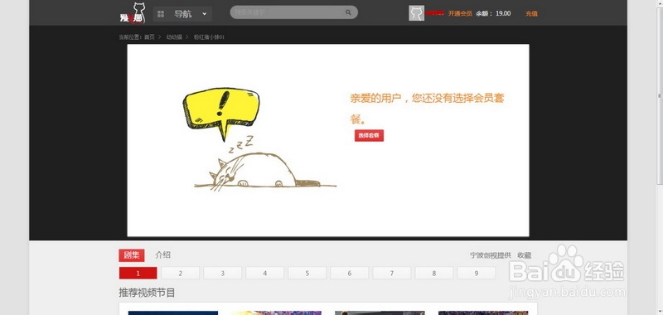
Task: Expand the 导航 dropdown arrow
Action: (204, 13)
